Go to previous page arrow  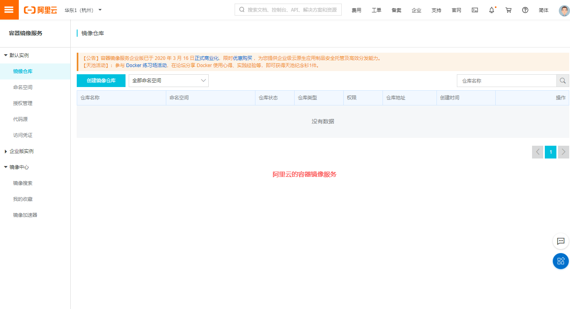pos(538,152)
